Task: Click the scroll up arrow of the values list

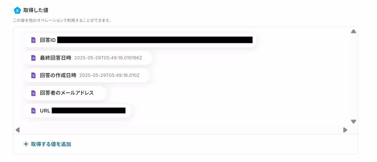Action: point(353,31)
